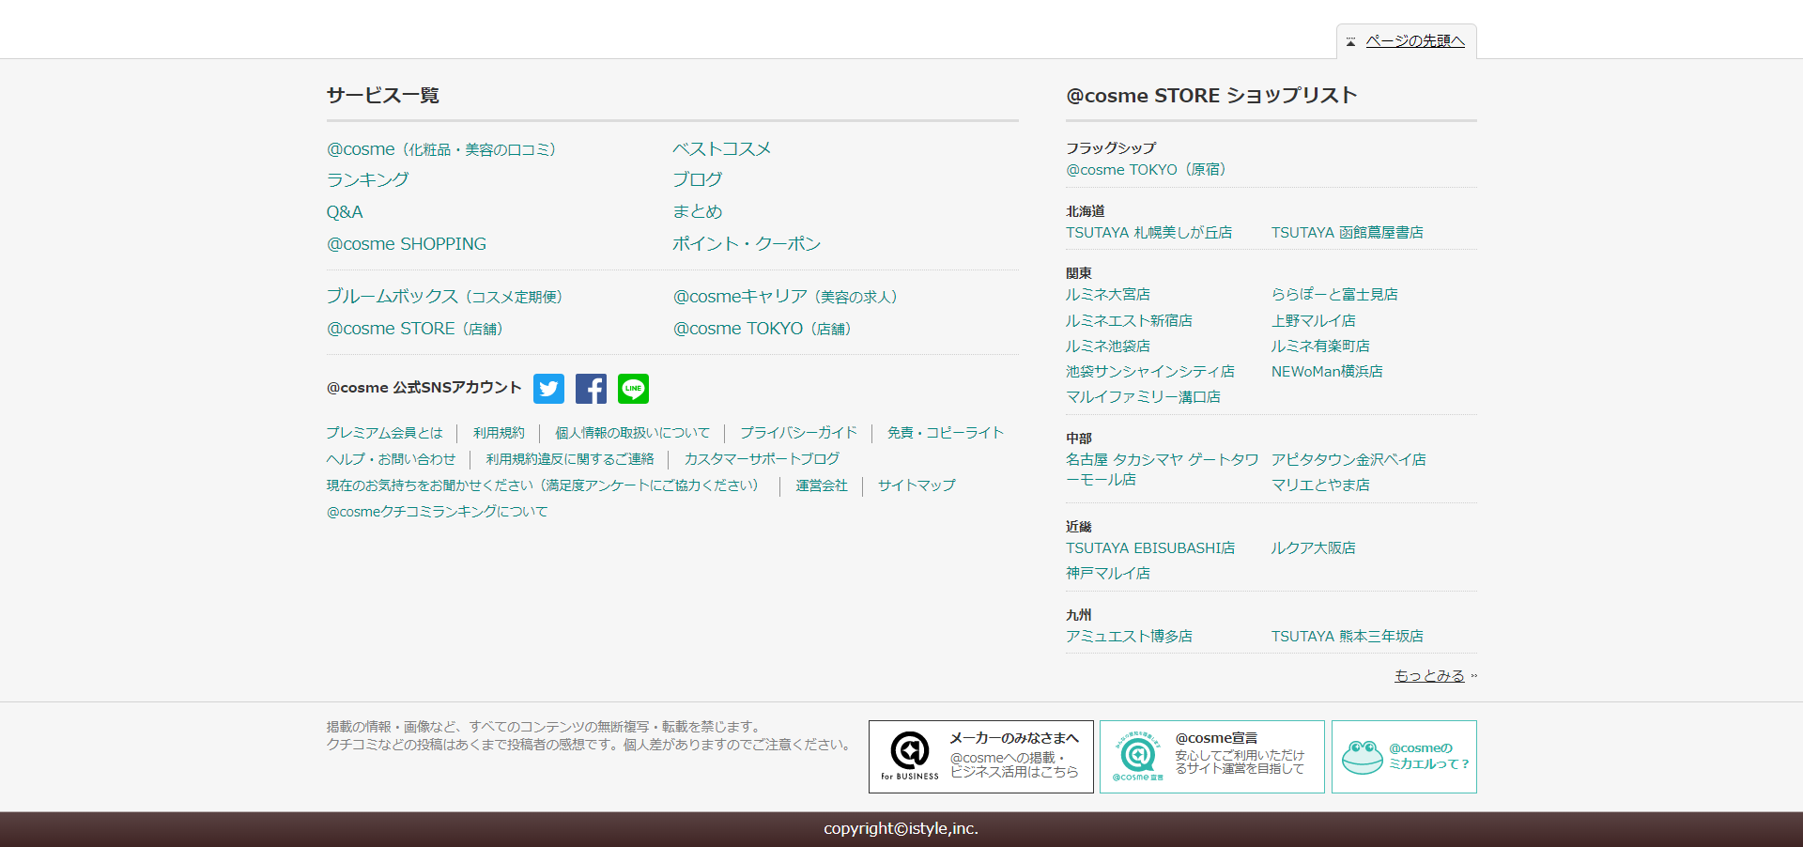
Task: Open the @cosmeのミカエルって? frog banner
Action: (x=1404, y=757)
